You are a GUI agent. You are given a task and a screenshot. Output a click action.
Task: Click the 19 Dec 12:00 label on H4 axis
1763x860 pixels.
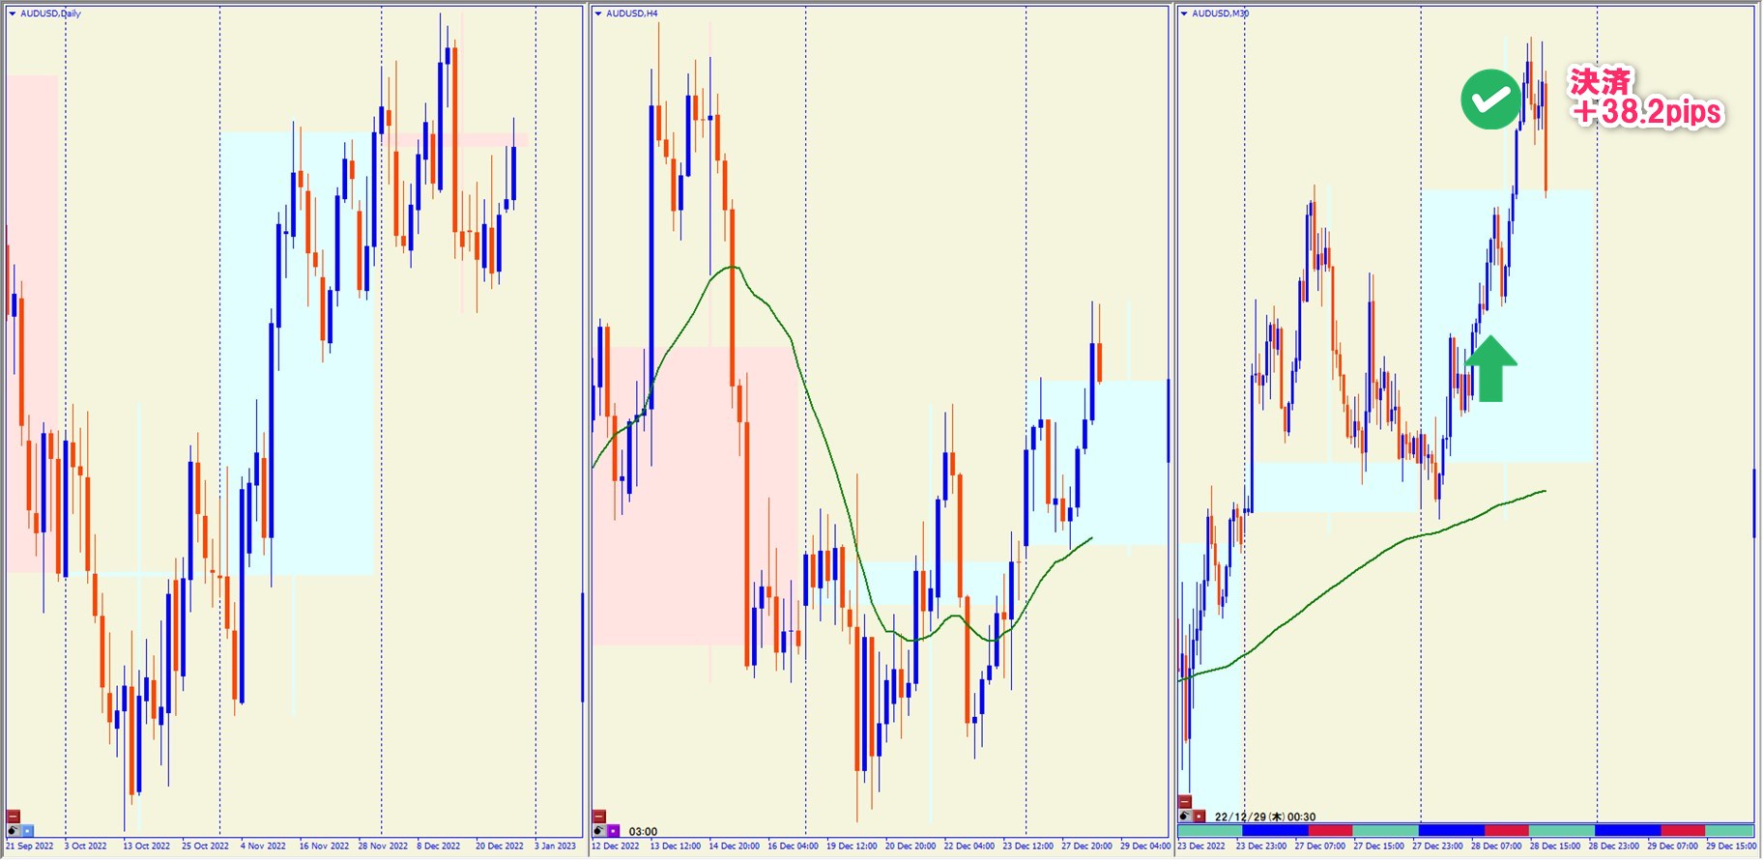[x=852, y=846]
